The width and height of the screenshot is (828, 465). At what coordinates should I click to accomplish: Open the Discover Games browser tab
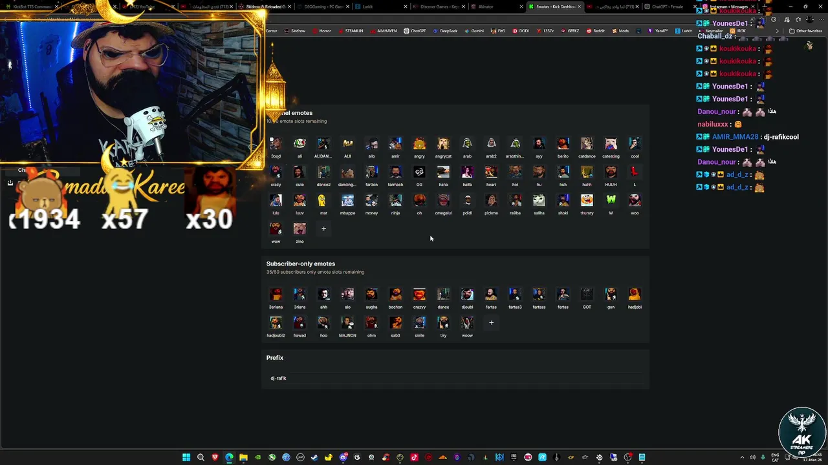[x=439, y=6]
